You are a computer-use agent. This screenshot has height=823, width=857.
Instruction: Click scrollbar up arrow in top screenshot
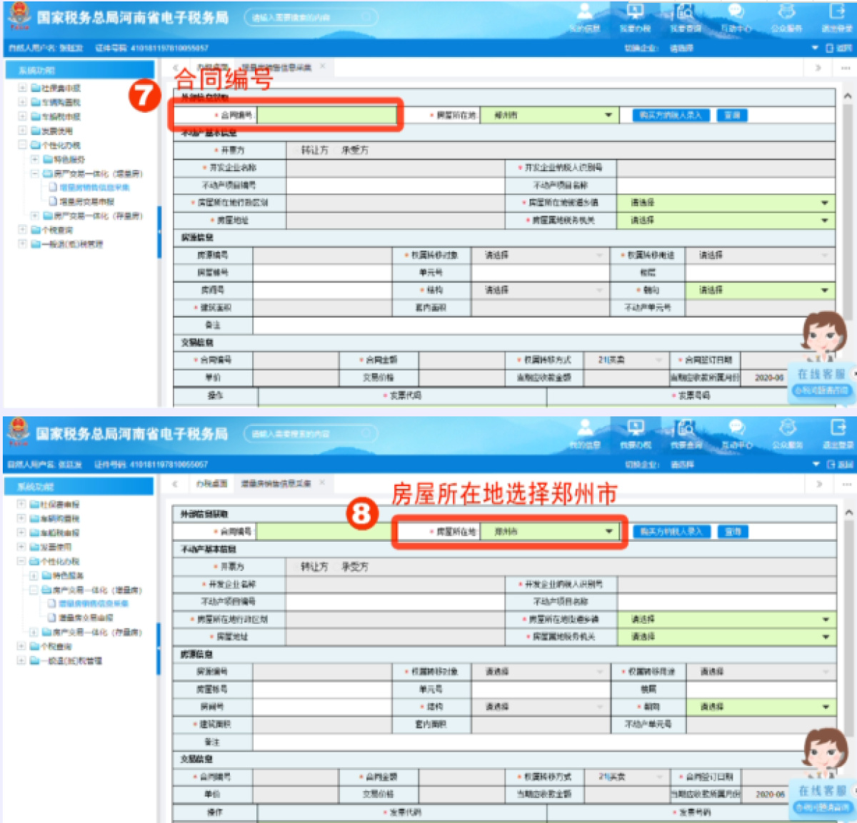click(x=848, y=96)
